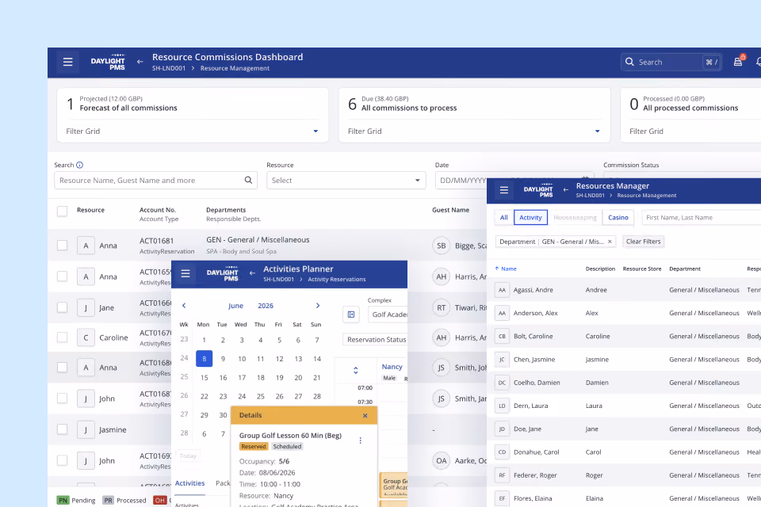Toggle select-all checkbox in Resource column header
Screen dimensions: 761x507
pyautogui.click(x=62, y=211)
